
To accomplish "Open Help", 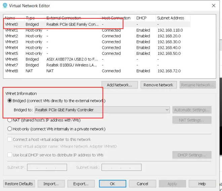I will click(202, 184).
